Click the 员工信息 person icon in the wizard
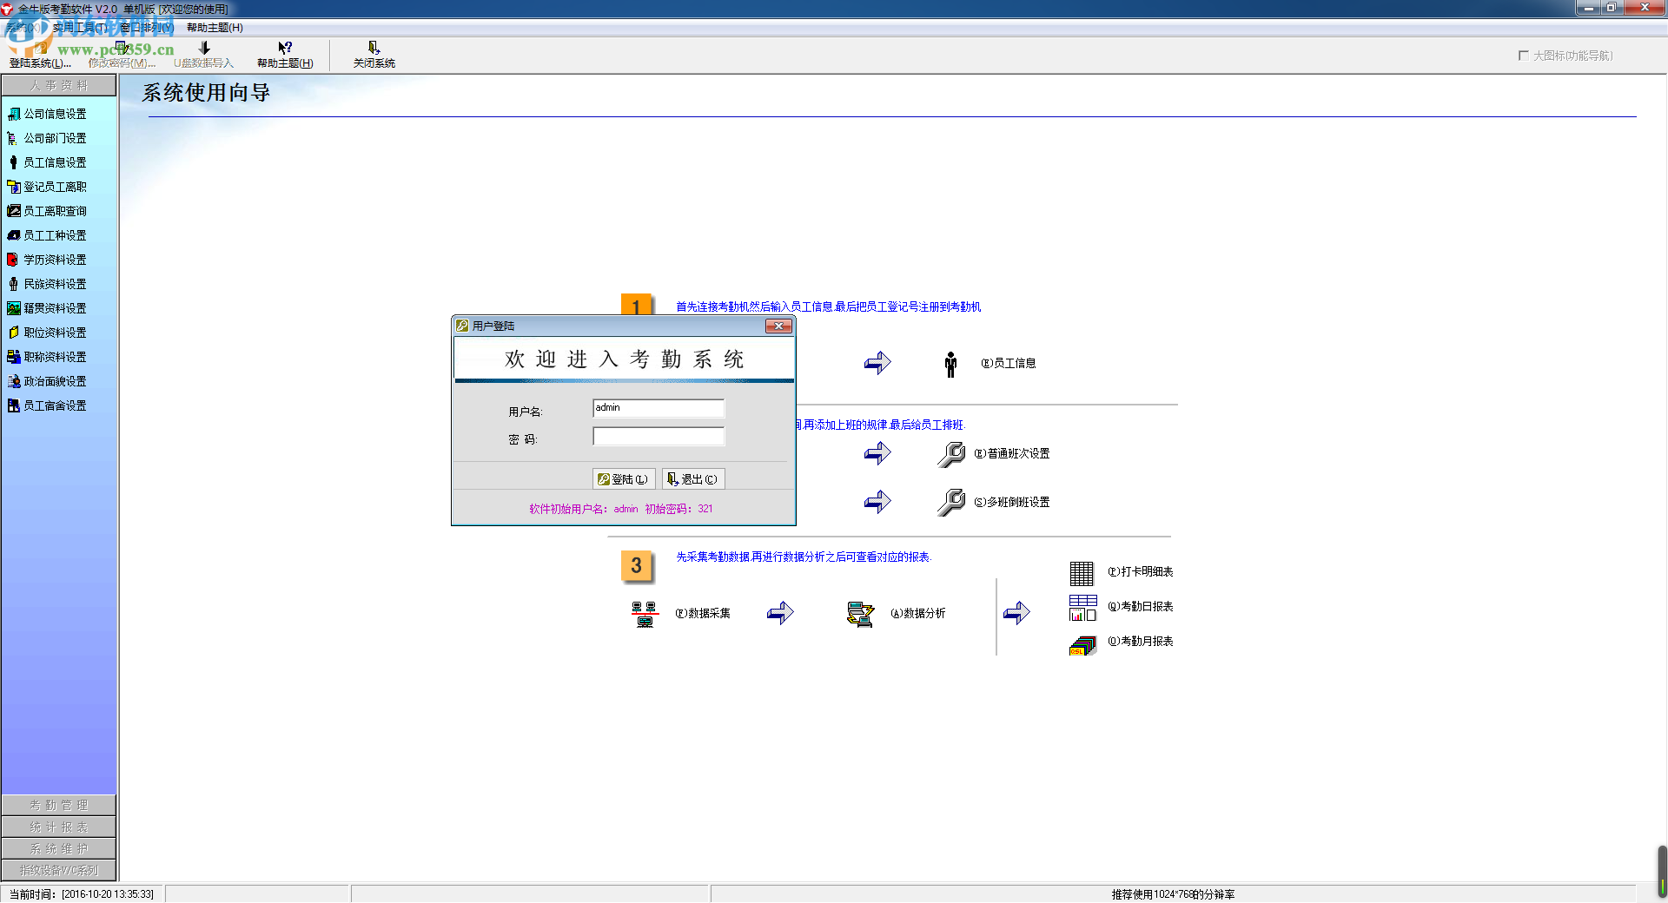The height and width of the screenshot is (903, 1668). pos(950,364)
